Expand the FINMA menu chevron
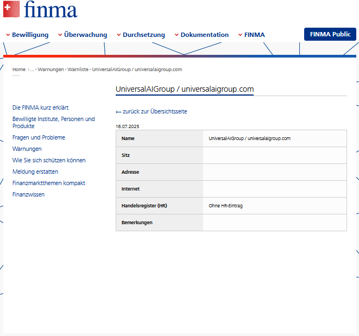Viewport: 359px width, 336px height. click(240, 35)
